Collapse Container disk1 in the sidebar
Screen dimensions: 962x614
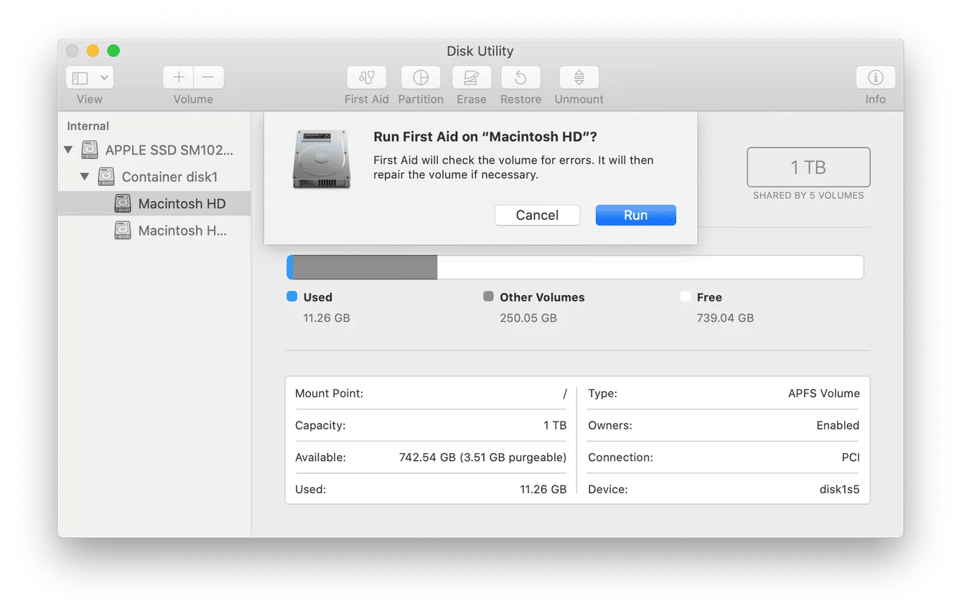[85, 176]
